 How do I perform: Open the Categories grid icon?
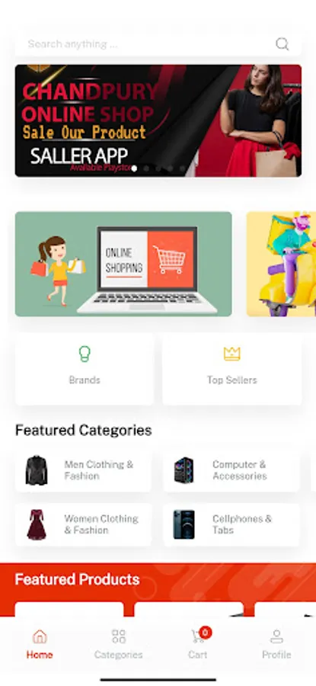coord(119,636)
